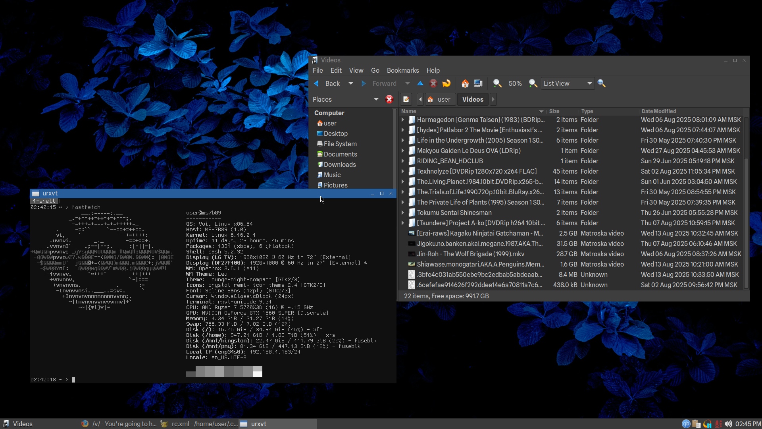Sort by the Name column header
Image resolution: width=762 pixels, height=429 pixels.
(x=472, y=111)
